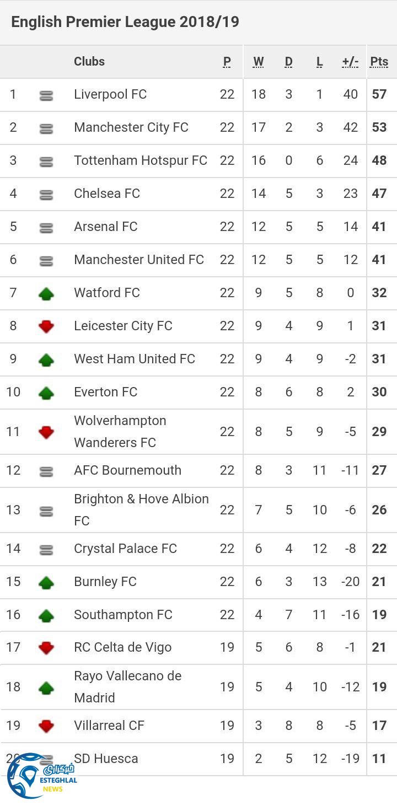
Task: Click the +/- goal difference header
Action: 350,62
